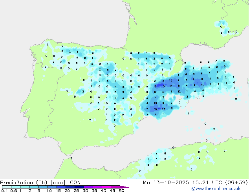The image size is (249, 192).
Task: Click the legend scale label '40'
Action: [x=103, y=190]
